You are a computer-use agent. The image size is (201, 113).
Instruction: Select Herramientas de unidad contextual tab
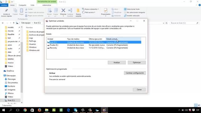click(x=47, y=2)
